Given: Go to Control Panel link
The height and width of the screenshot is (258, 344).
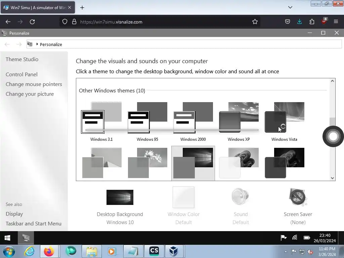Looking at the screenshot, I should point(21,74).
